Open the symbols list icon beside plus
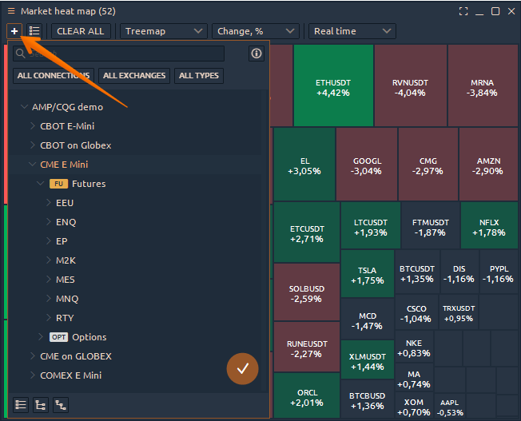Image resolution: width=521 pixels, height=421 pixels. [x=34, y=31]
